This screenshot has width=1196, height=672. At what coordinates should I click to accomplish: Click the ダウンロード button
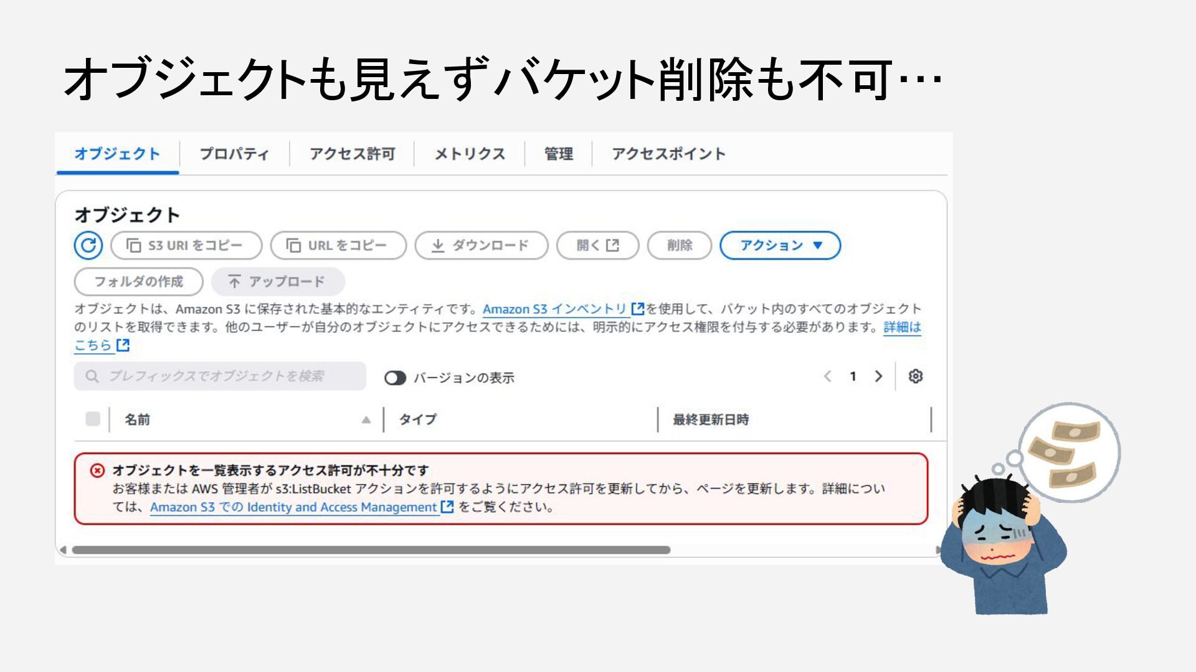tap(481, 245)
